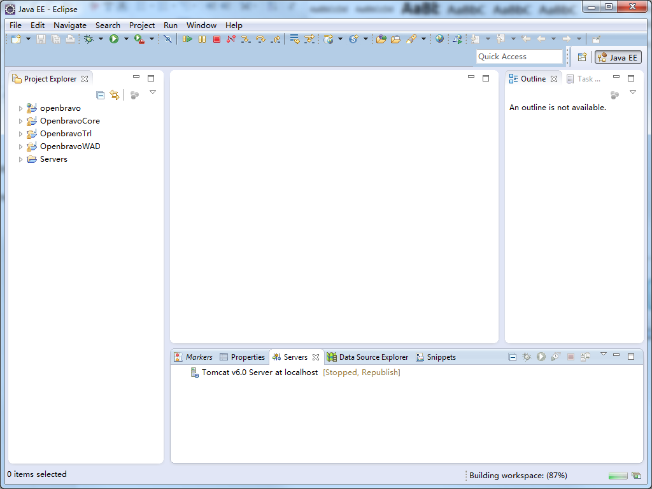This screenshot has height=489, width=652.
Task: Click the green Run toolbar icon
Action: (114, 39)
